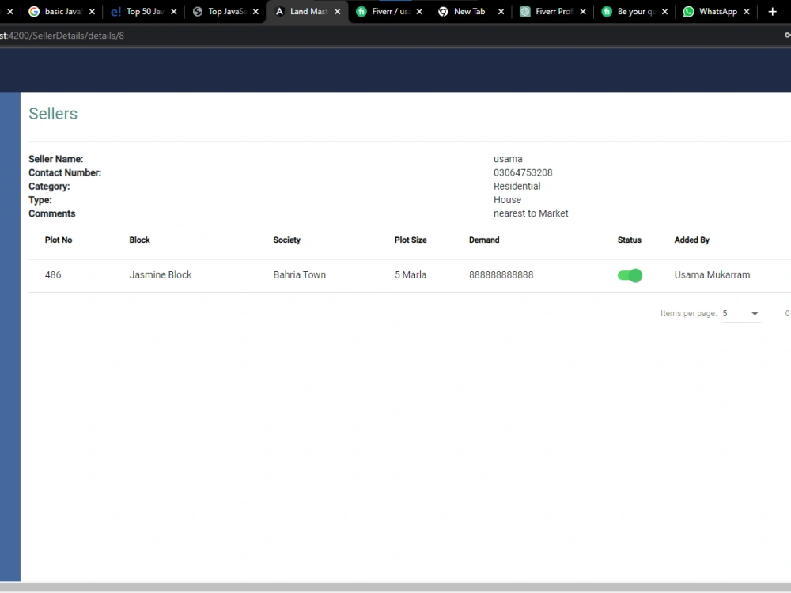Click the Status column header
The image size is (791, 593).
(x=629, y=240)
